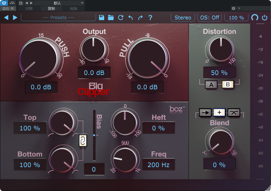Image resolution: width=271 pixels, height=191 pixels.
Task: Click the boz Digital Labs logo
Action: [x=177, y=109]
